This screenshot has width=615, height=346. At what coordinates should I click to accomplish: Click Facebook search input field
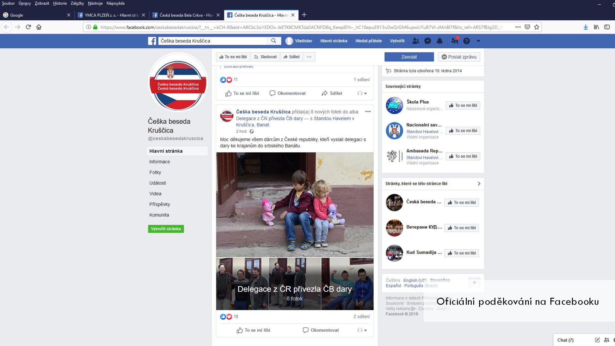212,41
